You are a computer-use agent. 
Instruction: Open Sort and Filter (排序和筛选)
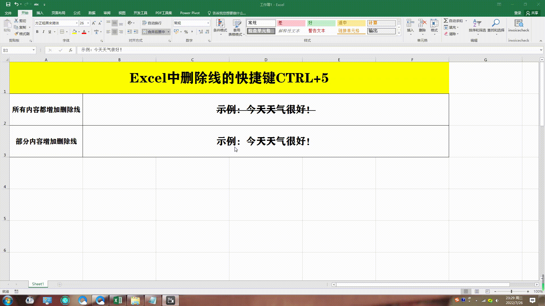(477, 27)
